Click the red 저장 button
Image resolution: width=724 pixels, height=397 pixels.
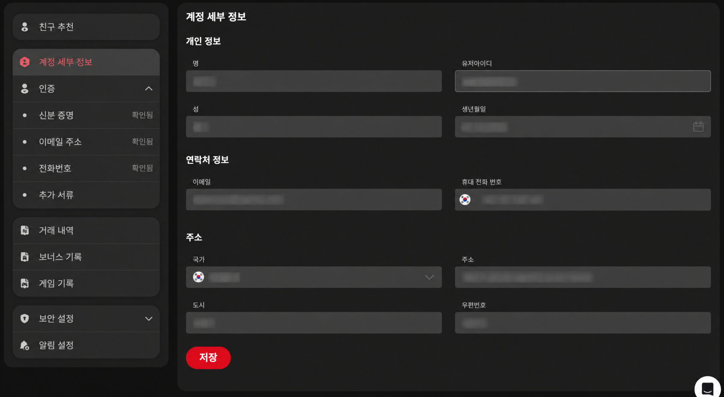[x=208, y=358]
